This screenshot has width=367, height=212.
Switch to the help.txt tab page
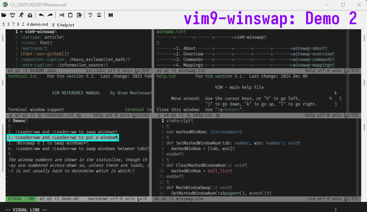[x=63, y=25]
